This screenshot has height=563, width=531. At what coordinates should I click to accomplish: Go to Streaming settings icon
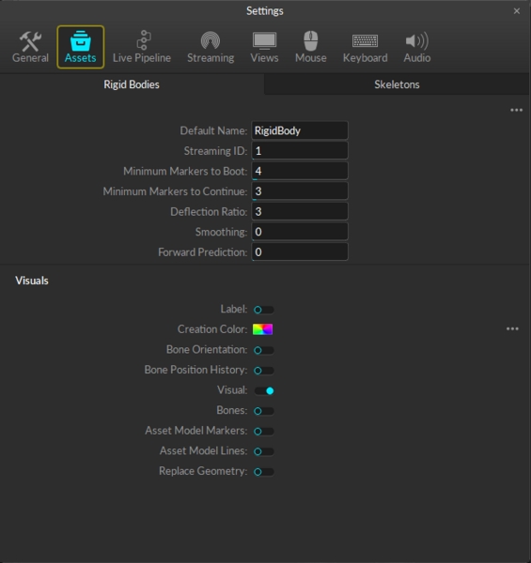(211, 40)
